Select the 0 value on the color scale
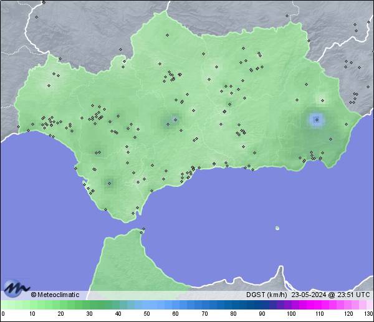Viewport: 374px width, 322px height. click(3, 313)
